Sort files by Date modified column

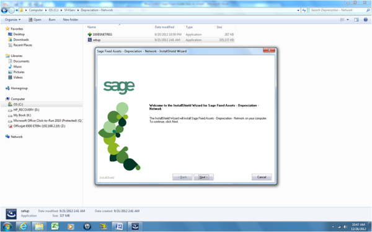click(x=164, y=27)
